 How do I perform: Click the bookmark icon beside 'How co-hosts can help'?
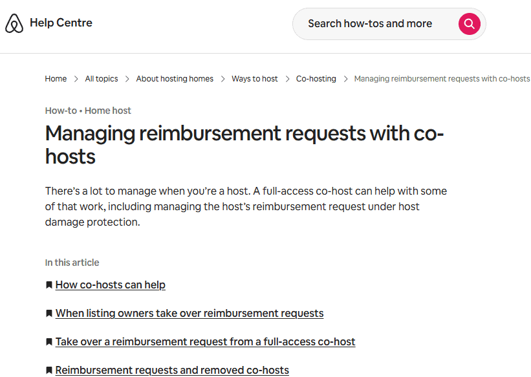[x=49, y=285]
